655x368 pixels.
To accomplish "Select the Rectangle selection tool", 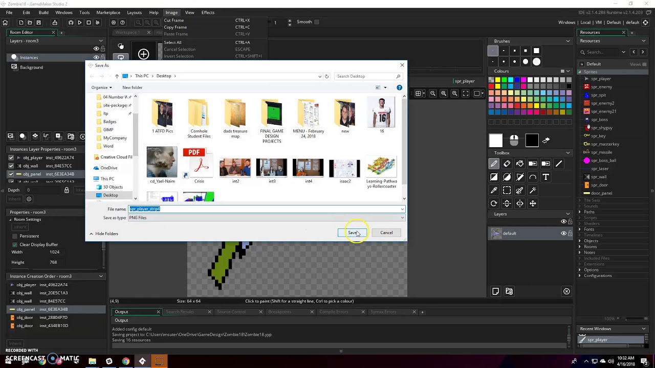I will (x=507, y=190).
